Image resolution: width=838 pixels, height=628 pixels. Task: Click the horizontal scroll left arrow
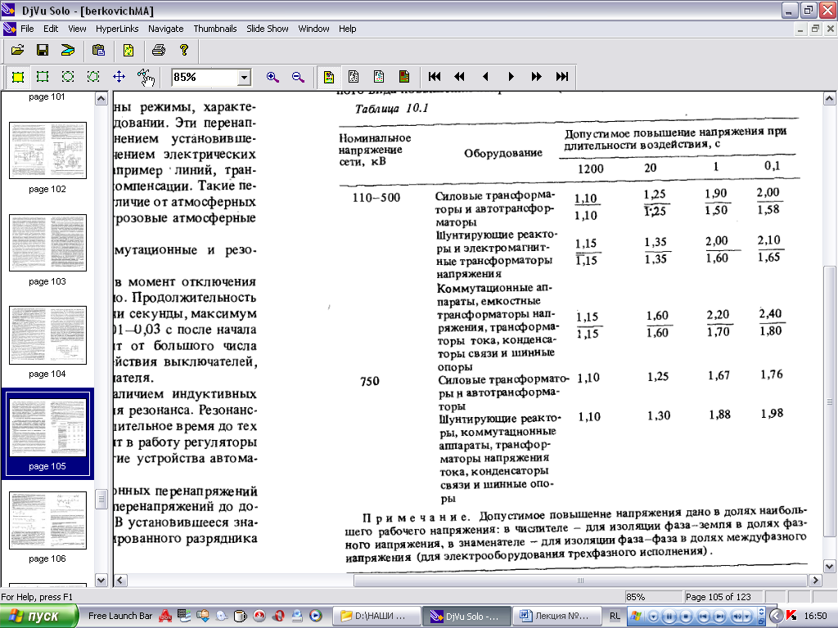pyautogui.click(x=121, y=580)
